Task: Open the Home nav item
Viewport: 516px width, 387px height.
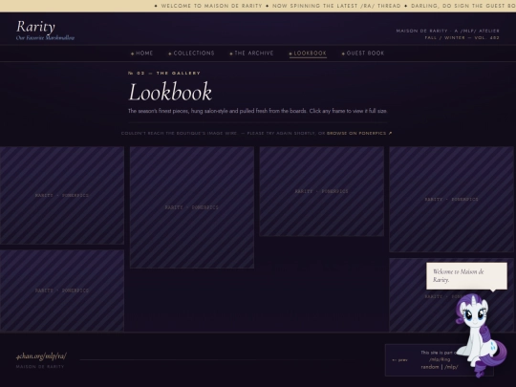Action: (x=141, y=54)
